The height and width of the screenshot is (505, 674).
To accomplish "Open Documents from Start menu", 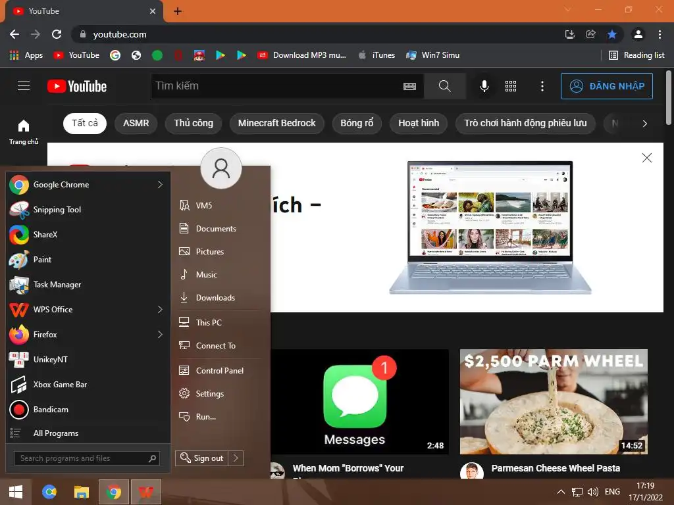I will [x=220, y=228].
